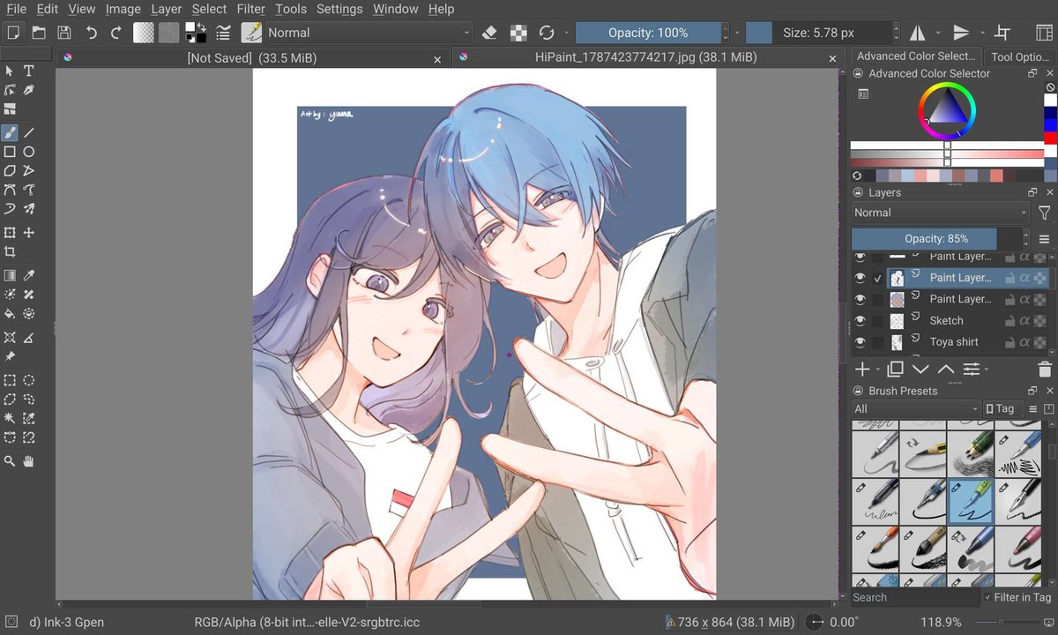
Task: Pick the Rectangle shape tool
Action: coord(10,152)
